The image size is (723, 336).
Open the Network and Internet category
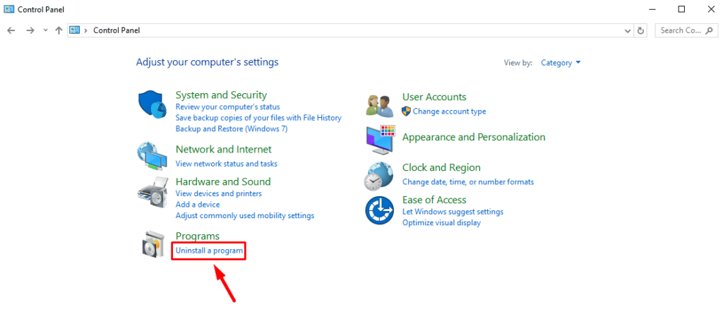coord(224,150)
